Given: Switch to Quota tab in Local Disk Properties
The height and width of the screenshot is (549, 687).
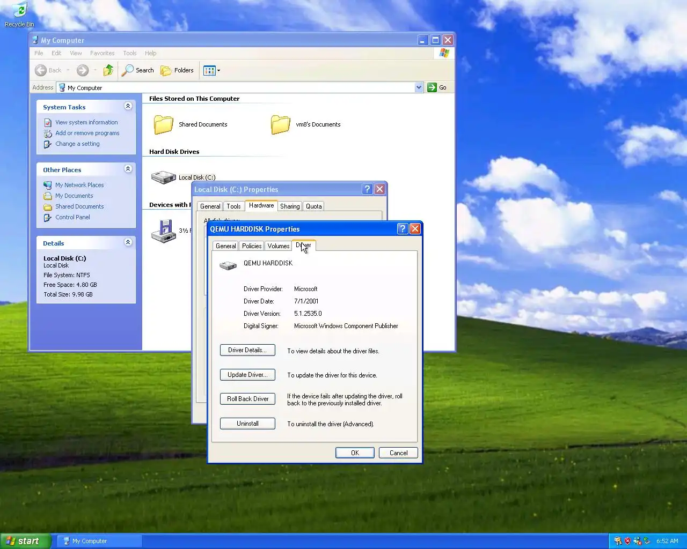Looking at the screenshot, I should click(314, 206).
